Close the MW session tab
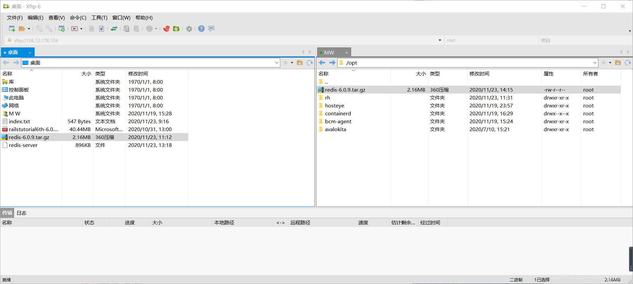 [x=347, y=53]
